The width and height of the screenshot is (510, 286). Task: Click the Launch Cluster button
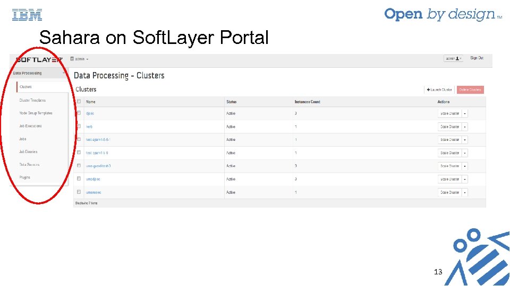[x=439, y=90]
